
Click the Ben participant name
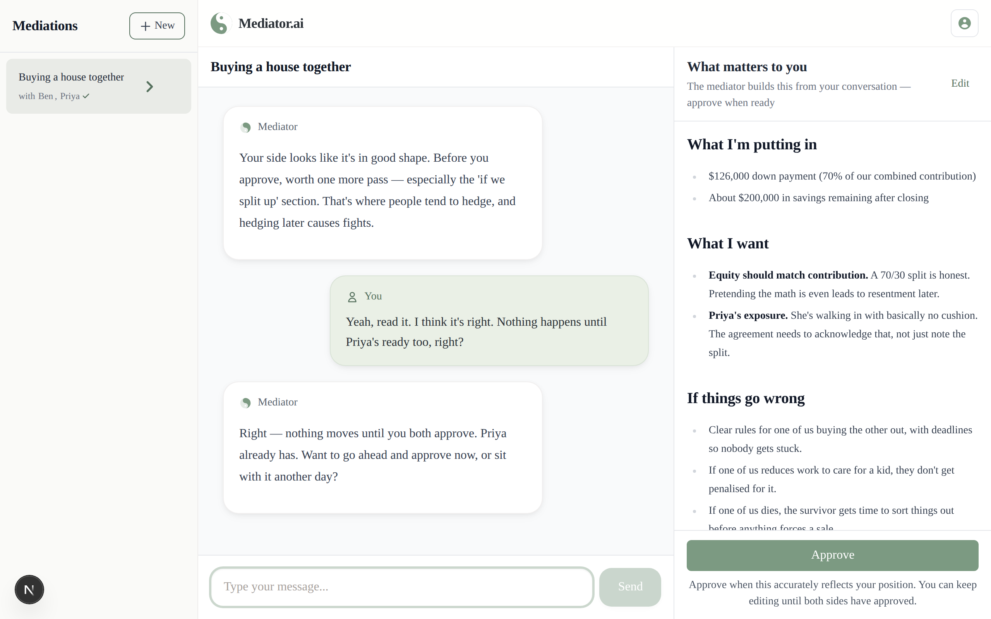(46, 96)
